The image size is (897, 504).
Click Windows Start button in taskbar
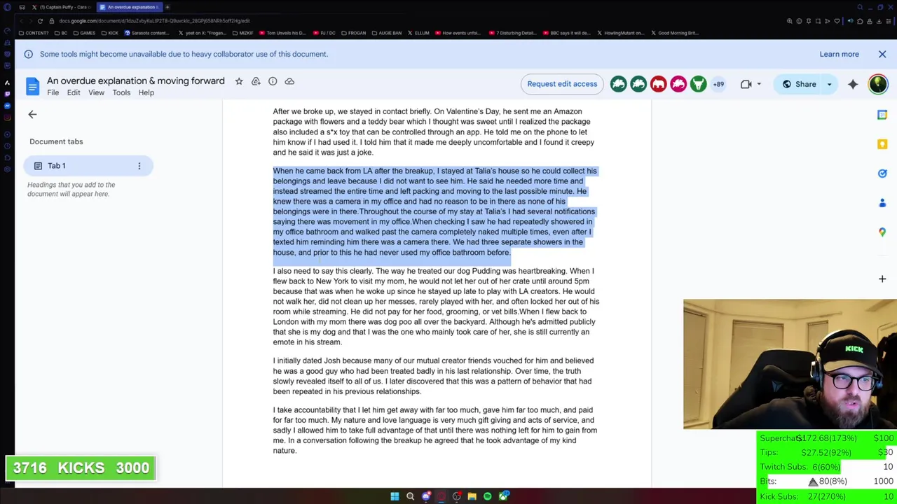tap(395, 496)
